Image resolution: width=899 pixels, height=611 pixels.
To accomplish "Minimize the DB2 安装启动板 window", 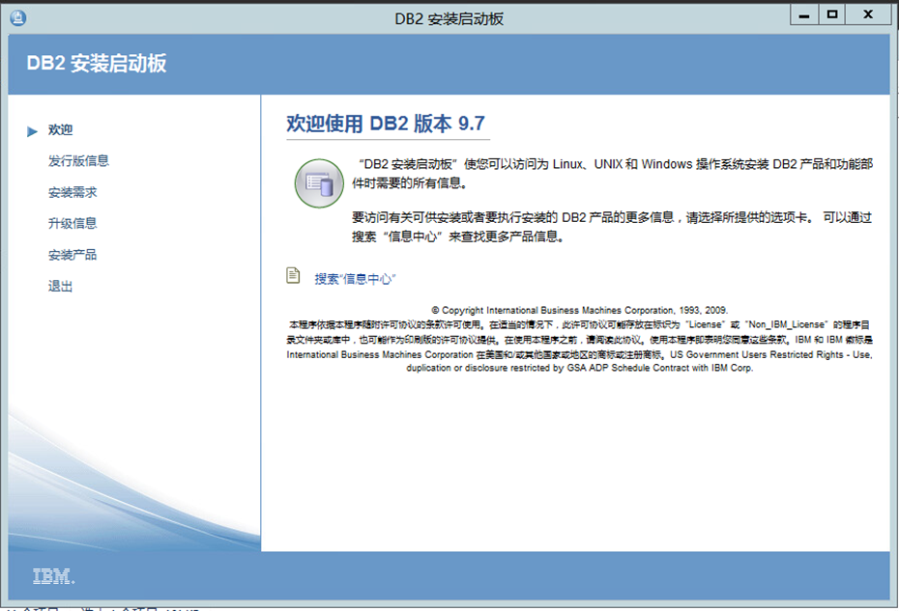I will [804, 15].
